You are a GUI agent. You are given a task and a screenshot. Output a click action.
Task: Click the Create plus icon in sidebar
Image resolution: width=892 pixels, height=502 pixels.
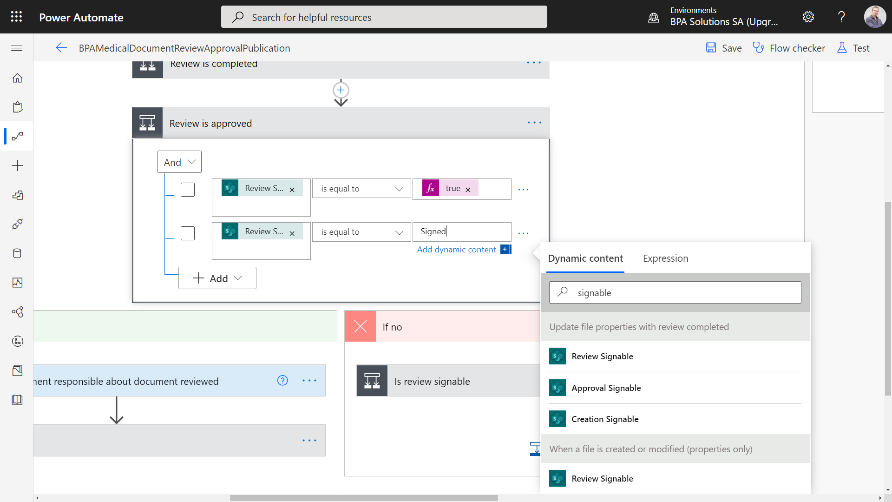coord(17,165)
